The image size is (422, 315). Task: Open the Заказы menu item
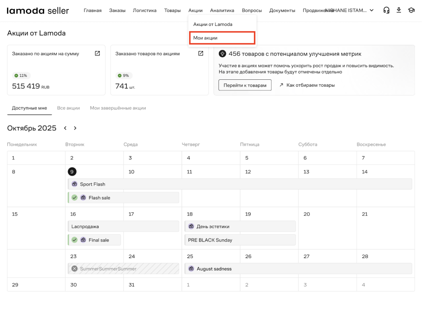click(117, 10)
